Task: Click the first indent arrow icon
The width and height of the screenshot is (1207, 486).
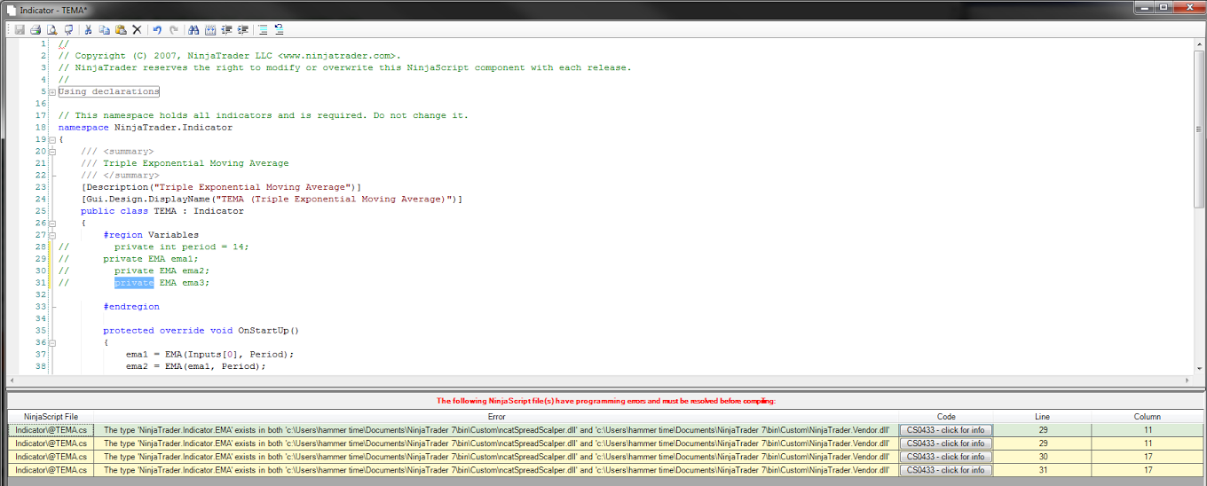Action: [226, 29]
